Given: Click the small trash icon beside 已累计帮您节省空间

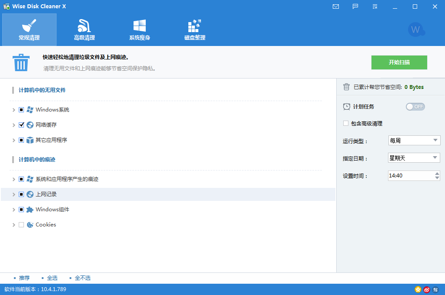Looking at the screenshot, I should tap(346, 87).
